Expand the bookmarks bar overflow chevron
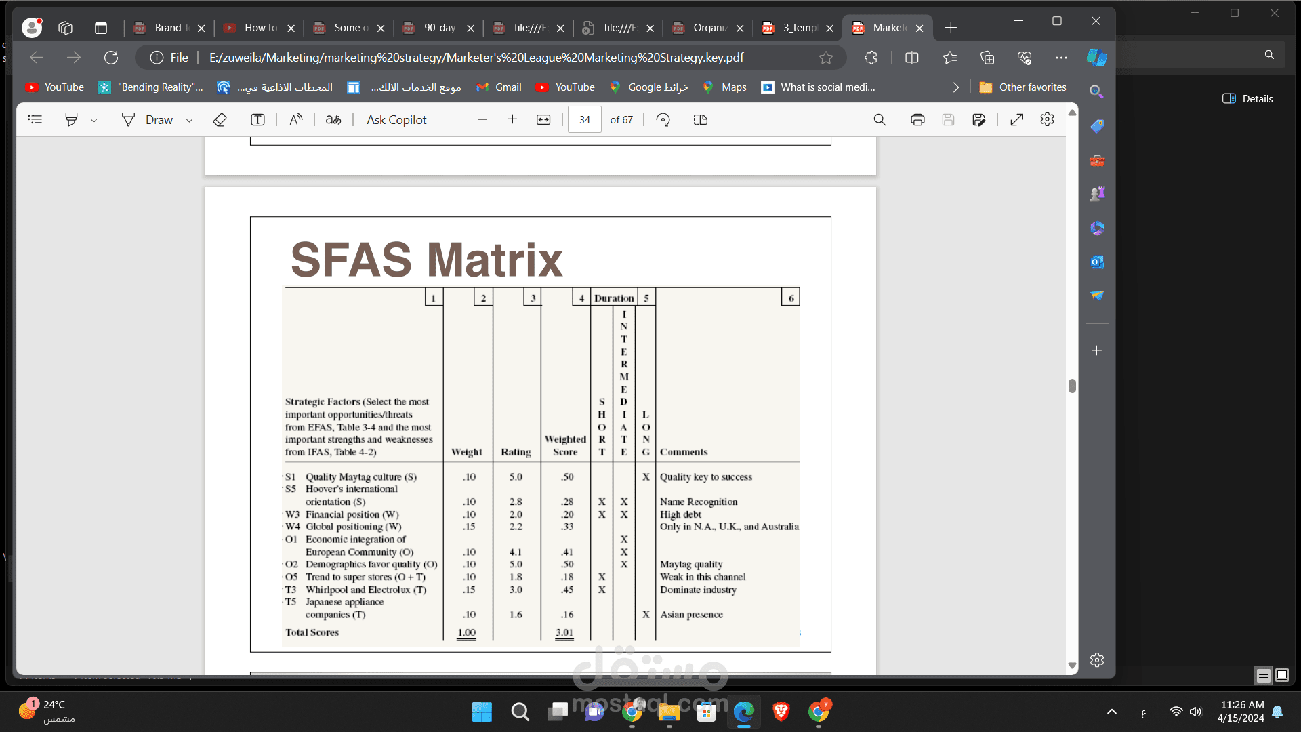The width and height of the screenshot is (1301, 732). [x=955, y=87]
